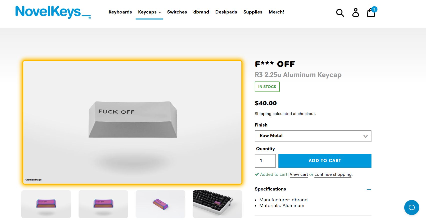Screen dimensions: 426x222
Task: Open the Shipping policy link
Action: tap(263, 114)
